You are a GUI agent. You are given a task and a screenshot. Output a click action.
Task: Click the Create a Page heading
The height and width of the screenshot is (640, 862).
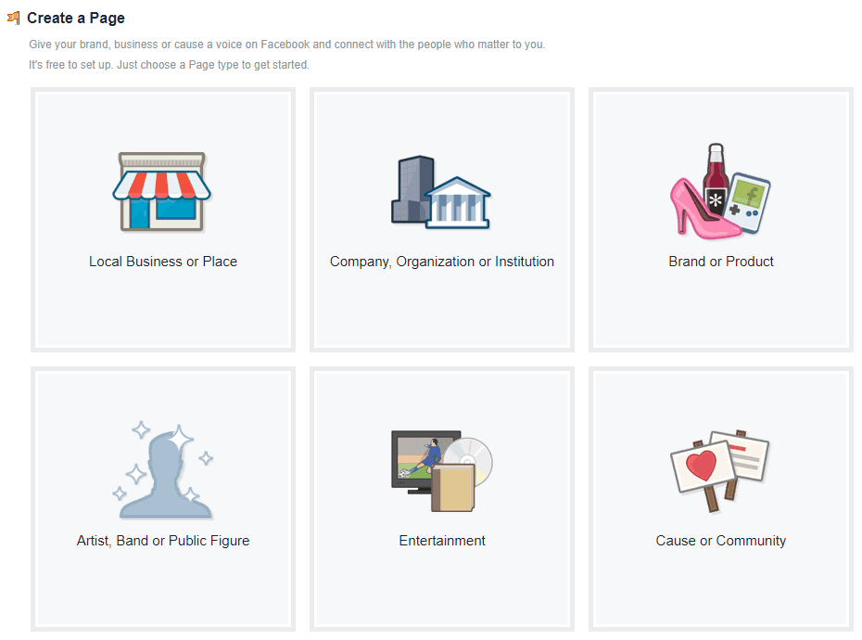pos(76,19)
